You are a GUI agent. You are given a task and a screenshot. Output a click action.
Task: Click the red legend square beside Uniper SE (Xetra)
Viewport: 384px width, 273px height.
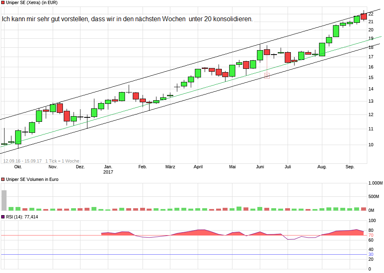(x=3, y=3)
